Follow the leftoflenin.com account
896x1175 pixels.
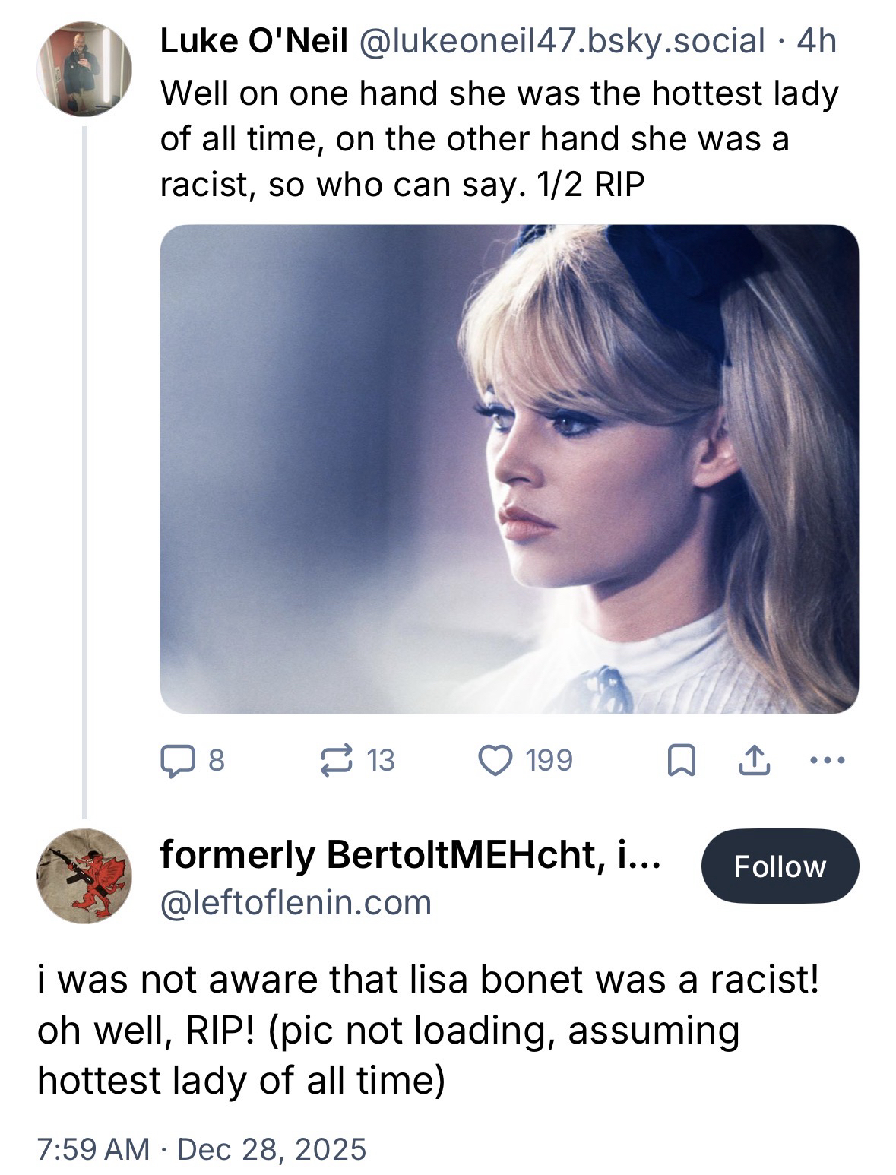(x=779, y=866)
